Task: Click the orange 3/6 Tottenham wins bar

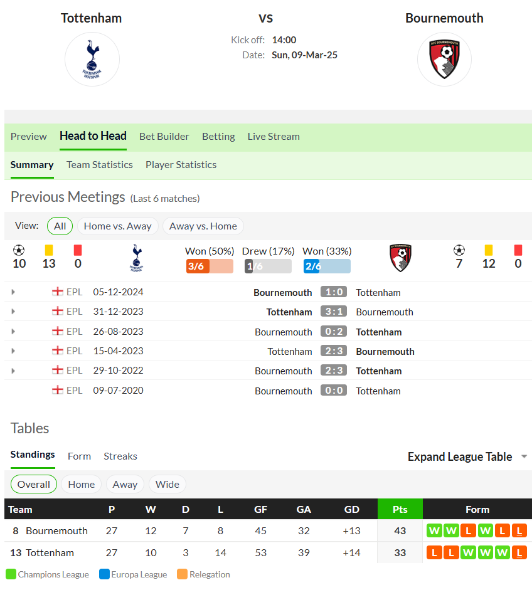Action: pos(210,266)
